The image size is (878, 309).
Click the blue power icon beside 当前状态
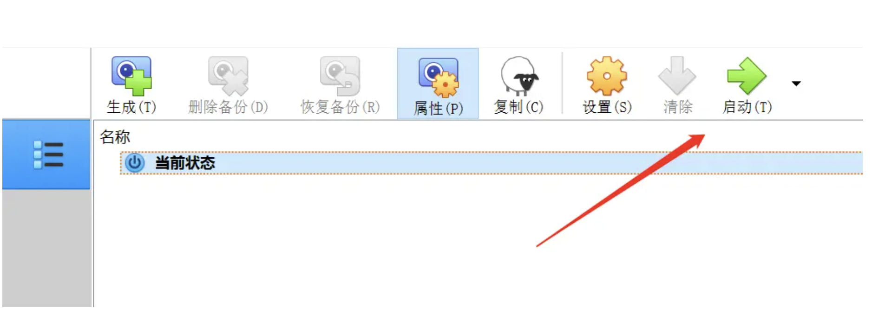point(135,163)
